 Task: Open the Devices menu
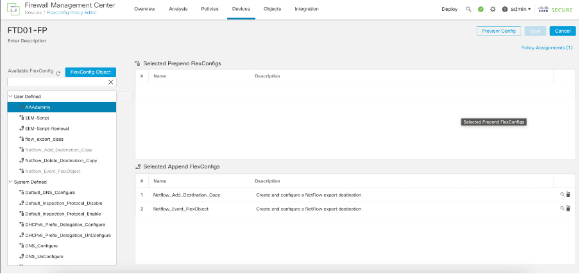[x=241, y=9]
